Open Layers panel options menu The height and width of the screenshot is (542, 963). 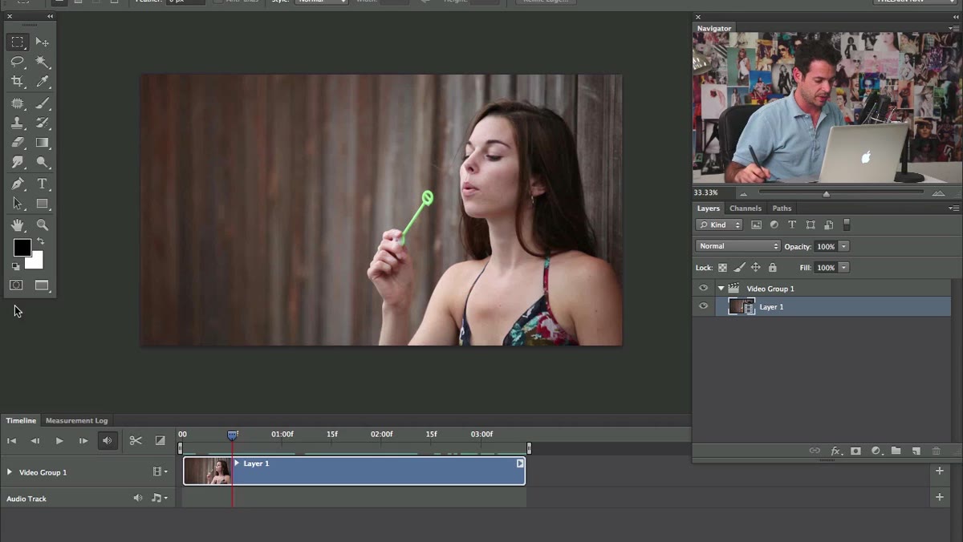953,208
